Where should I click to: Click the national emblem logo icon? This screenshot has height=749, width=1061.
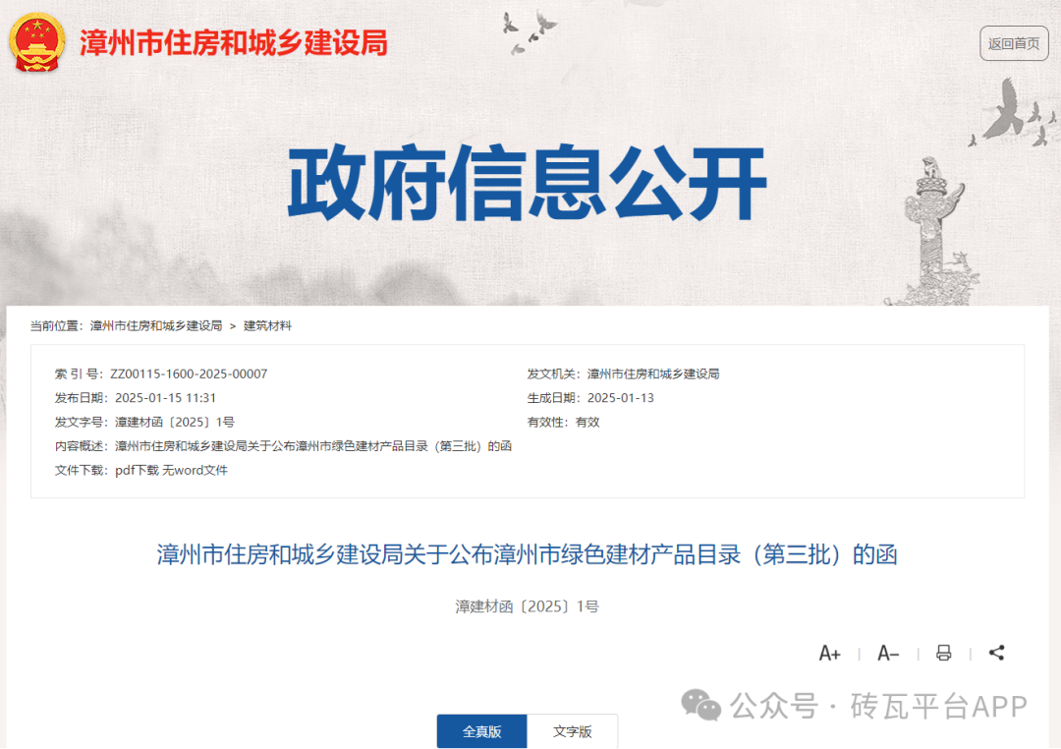37,42
